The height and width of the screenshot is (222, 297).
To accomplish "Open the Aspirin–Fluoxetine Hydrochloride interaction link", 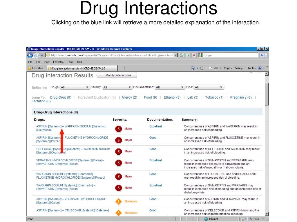I will (x=72, y=139).
